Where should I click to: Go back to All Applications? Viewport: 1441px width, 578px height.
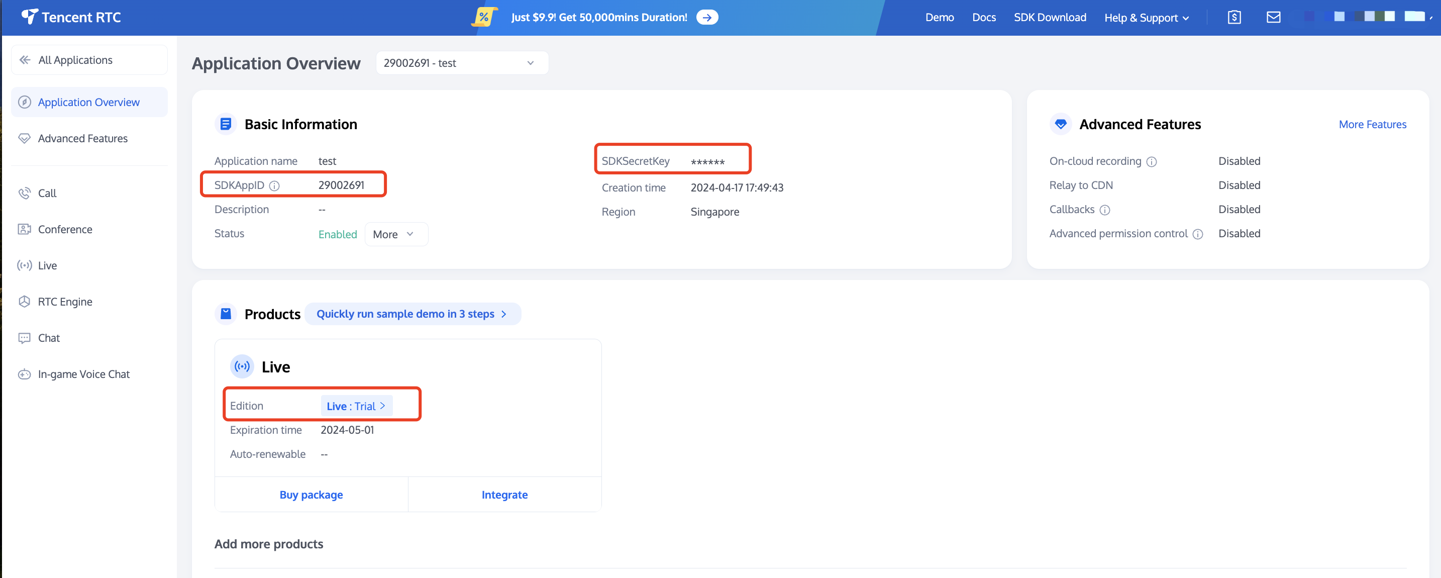coord(75,60)
